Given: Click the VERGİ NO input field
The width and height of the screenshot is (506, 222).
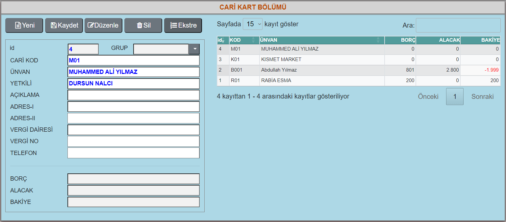Looking at the screenshot, I should [133, 142].
